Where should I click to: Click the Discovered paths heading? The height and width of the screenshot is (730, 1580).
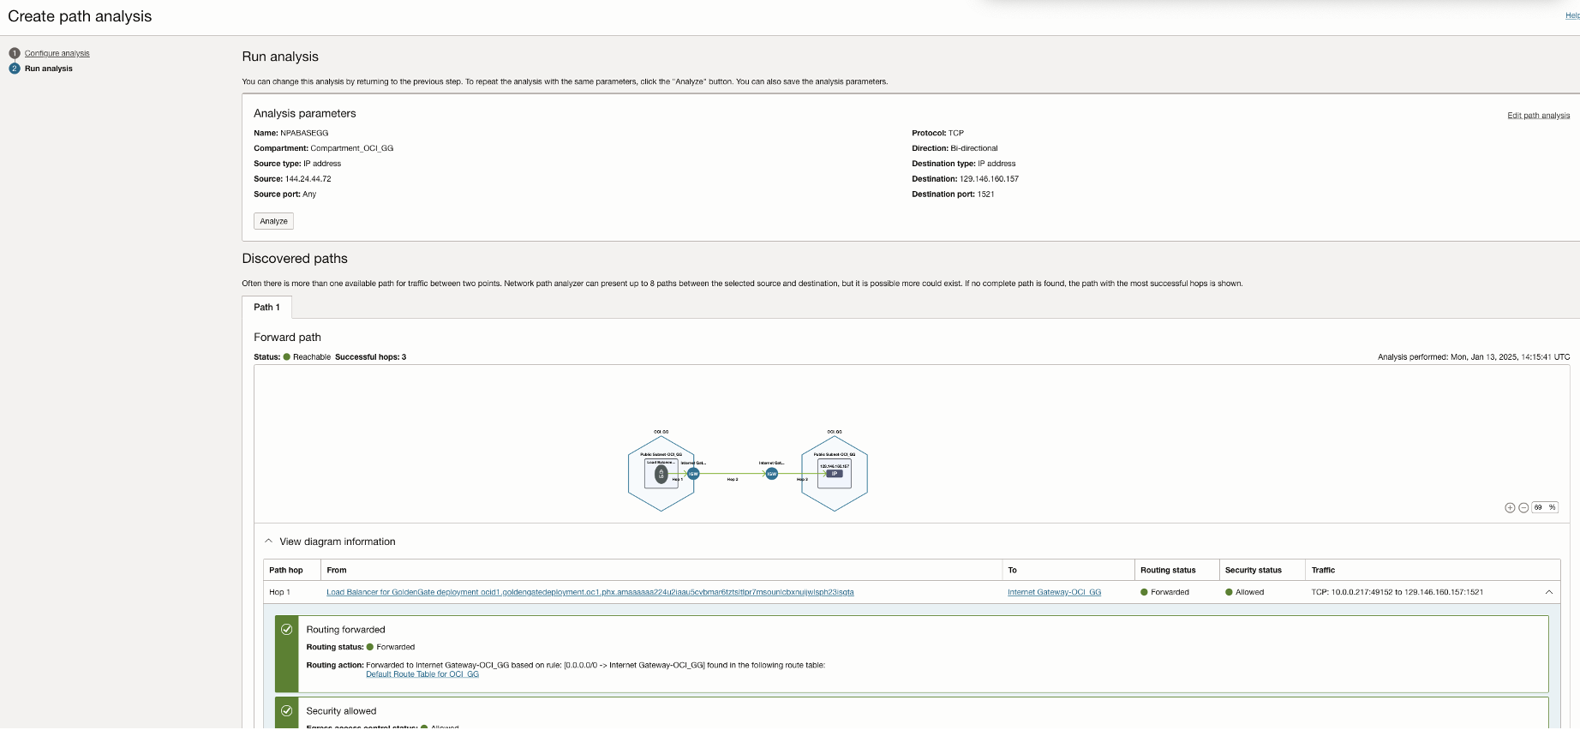pyautogui.click(x=295, y=259)
